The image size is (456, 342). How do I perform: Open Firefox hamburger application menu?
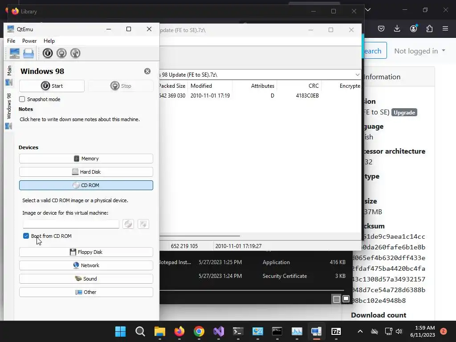pyautogui.click(x=445, y=28)
